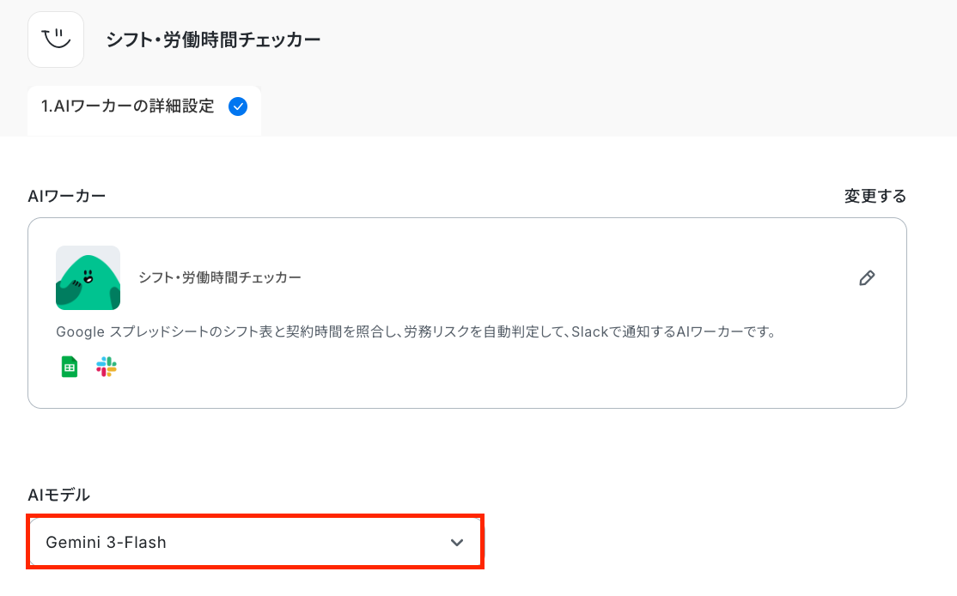Click the 変更する link
This screenshot has height=596, width=957.
[875, 196]
